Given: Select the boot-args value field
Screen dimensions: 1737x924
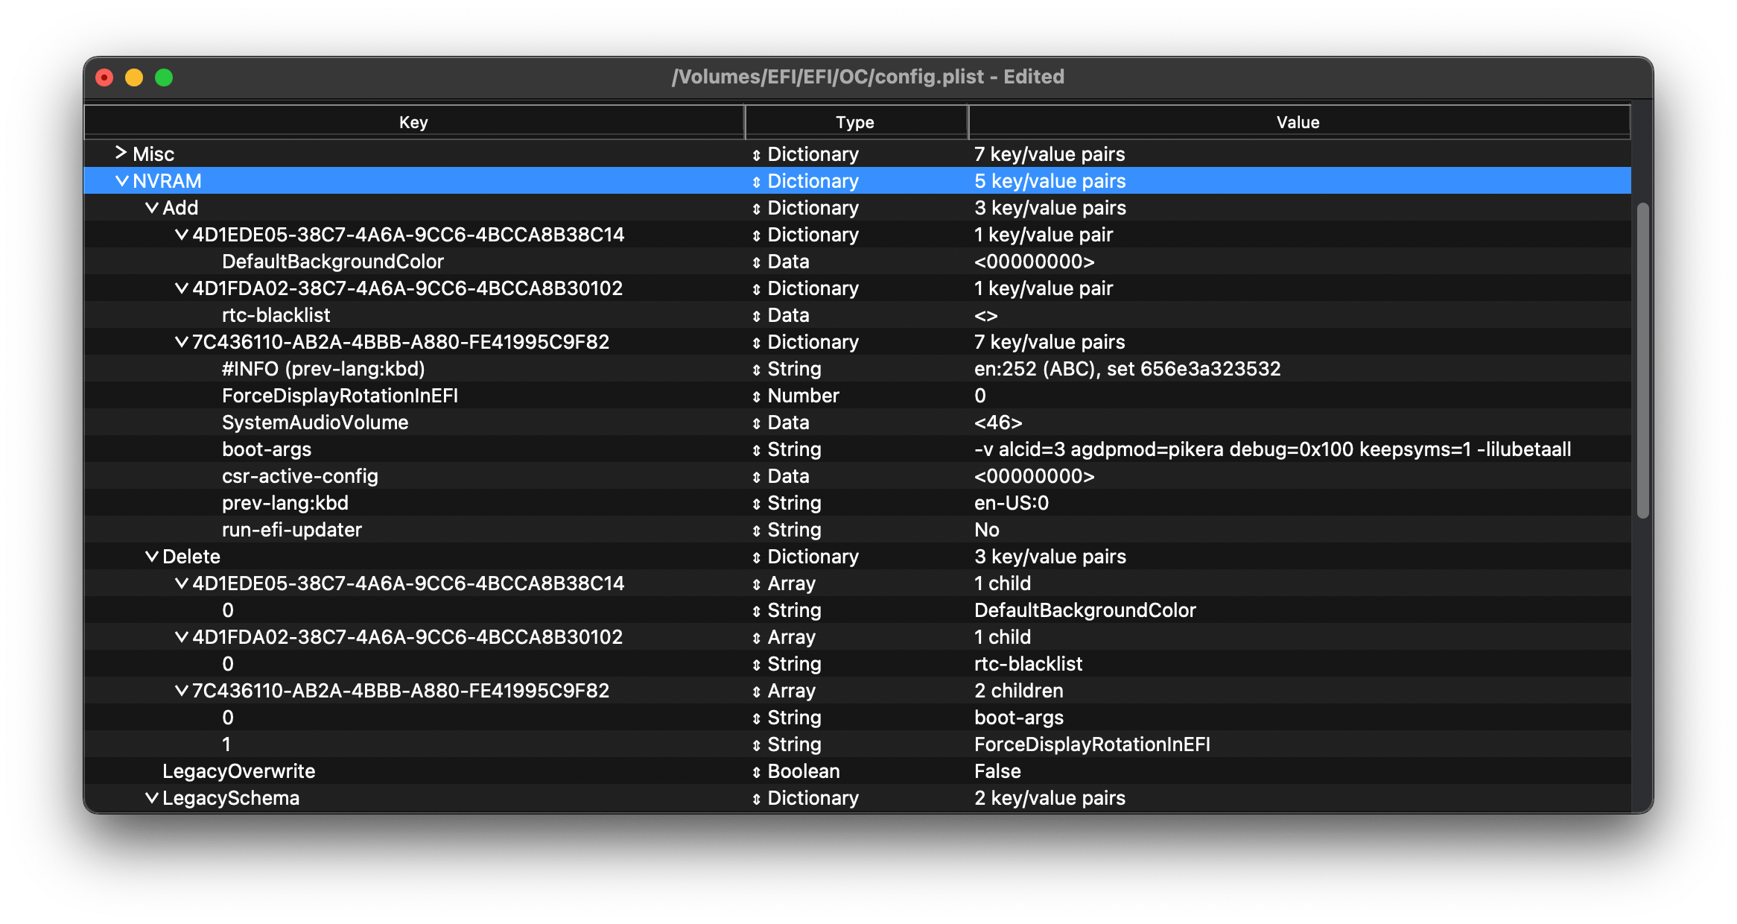Looking at the screenshot, I should 1272,449.
